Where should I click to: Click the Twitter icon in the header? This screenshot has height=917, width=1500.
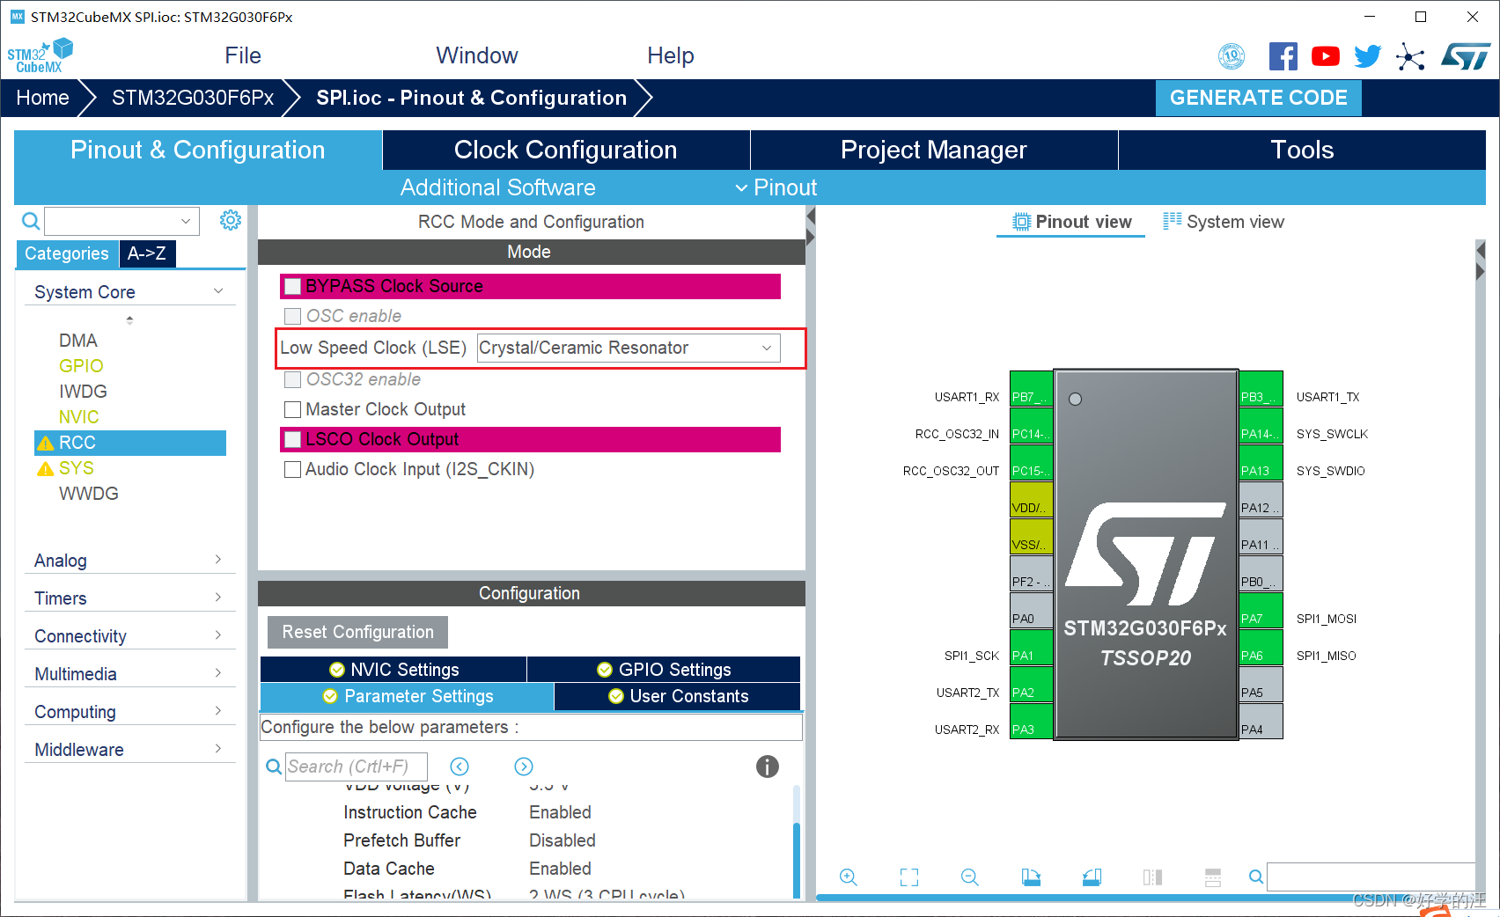(1367, 55)
